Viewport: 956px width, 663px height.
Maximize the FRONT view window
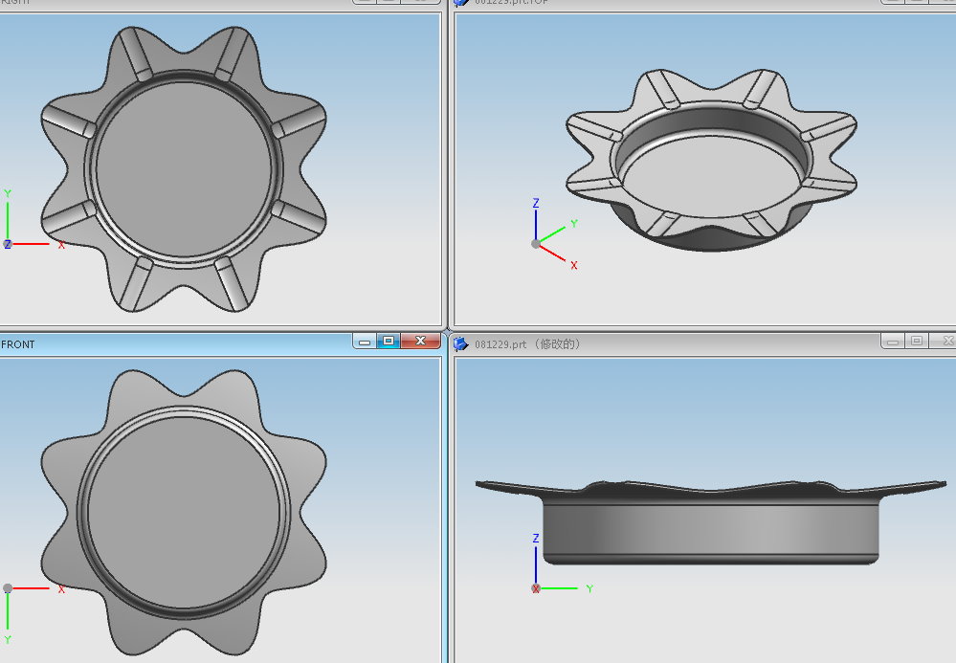(x=389, y=342)
